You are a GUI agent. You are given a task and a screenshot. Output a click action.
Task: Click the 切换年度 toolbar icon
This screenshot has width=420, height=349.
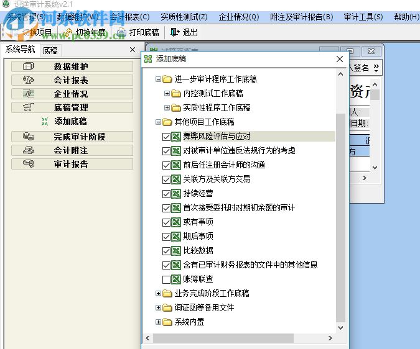pos(68,32)
